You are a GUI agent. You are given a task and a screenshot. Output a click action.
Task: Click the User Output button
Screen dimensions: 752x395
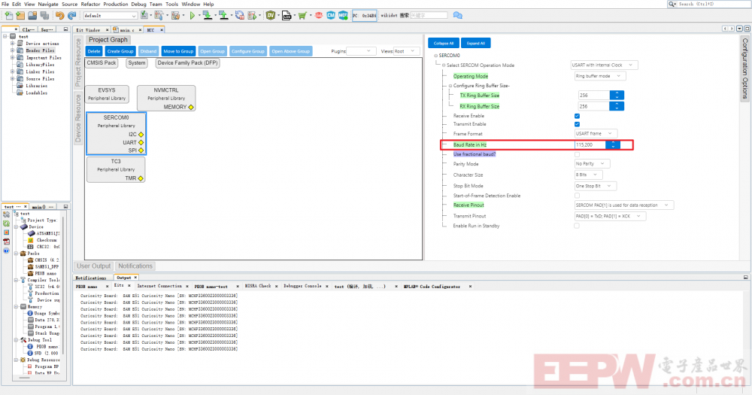(x=93, y=266)
